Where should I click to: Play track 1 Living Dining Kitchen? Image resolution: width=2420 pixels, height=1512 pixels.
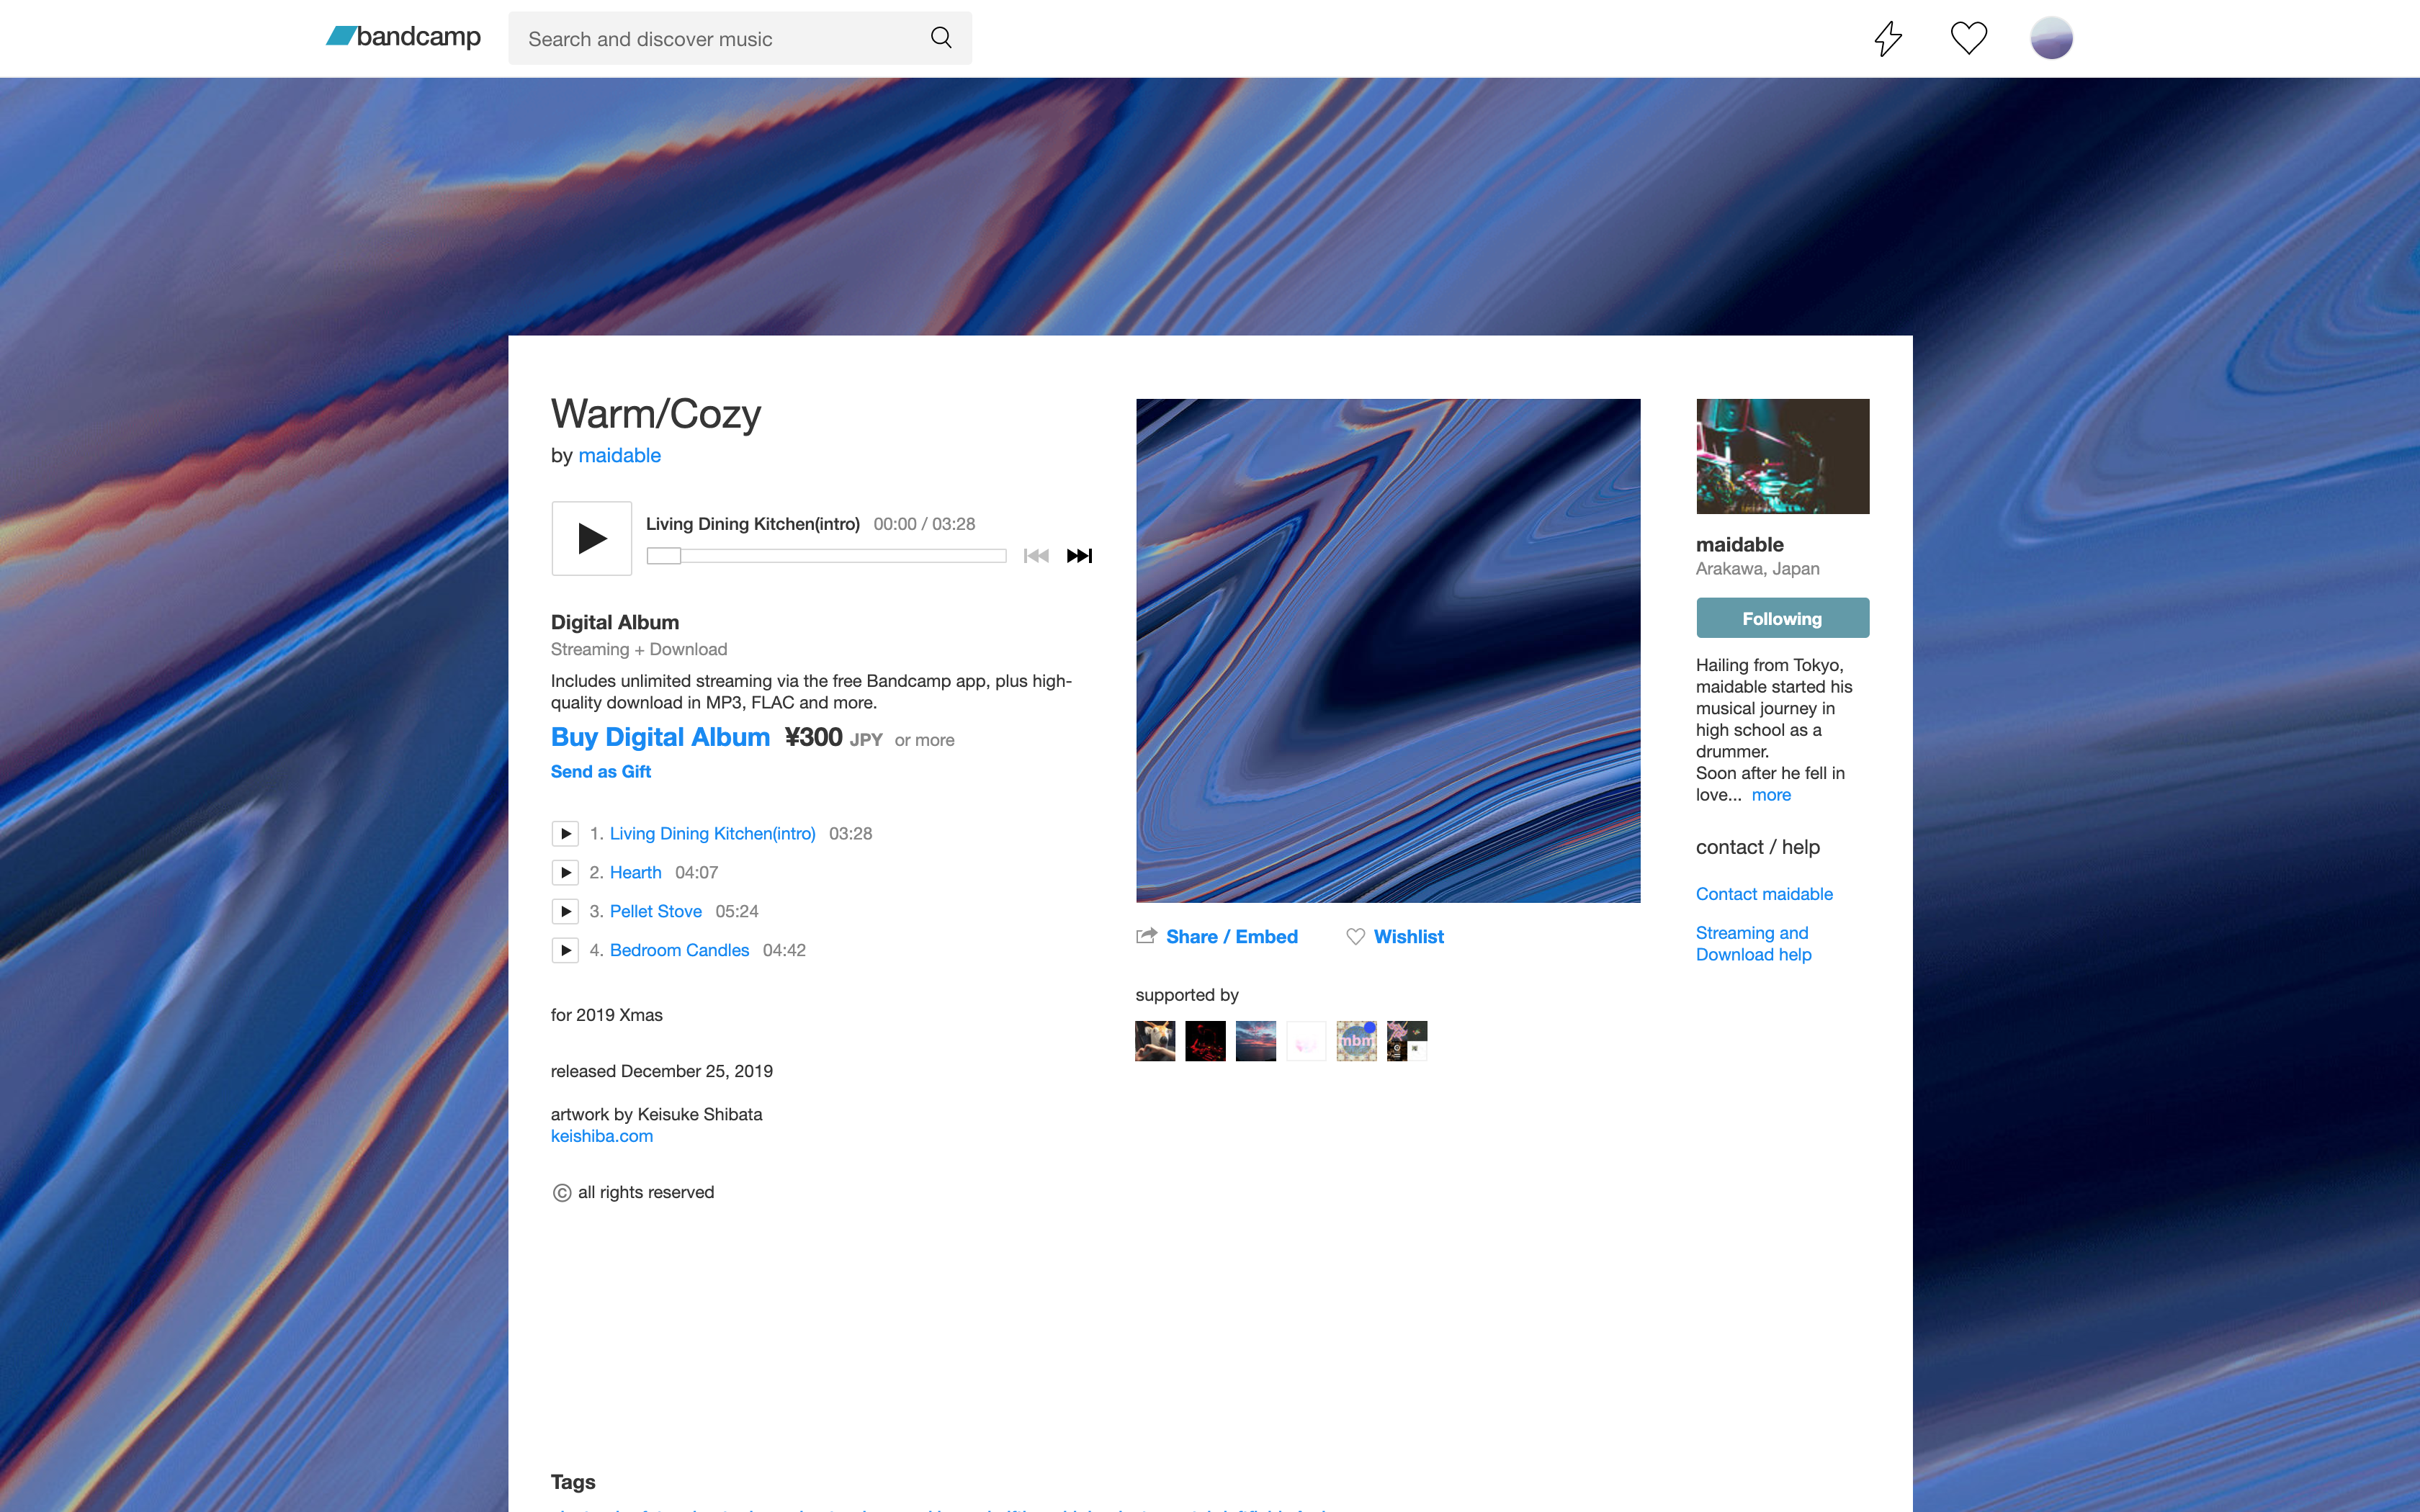(x=565, y=834)
